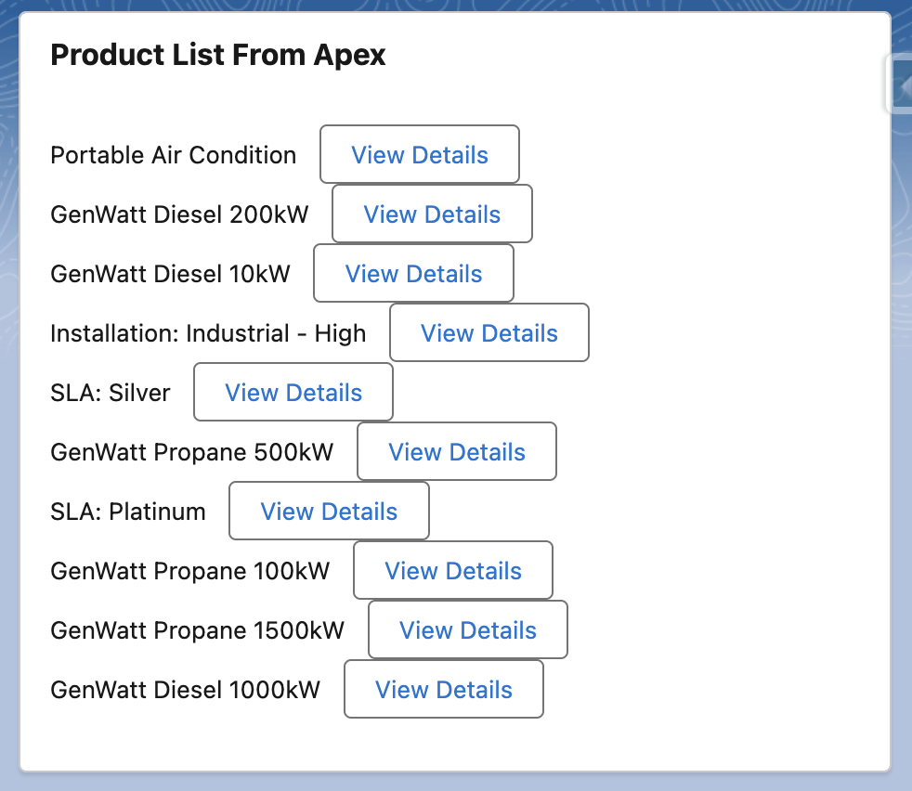912x791 pixels.
Task: Click View Details next to SLA: Platinum
Action: 329,511
